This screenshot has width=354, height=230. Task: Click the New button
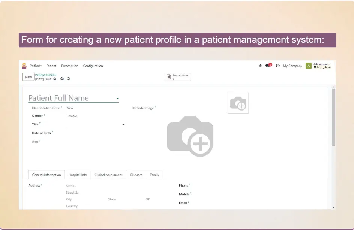(28, 77)
